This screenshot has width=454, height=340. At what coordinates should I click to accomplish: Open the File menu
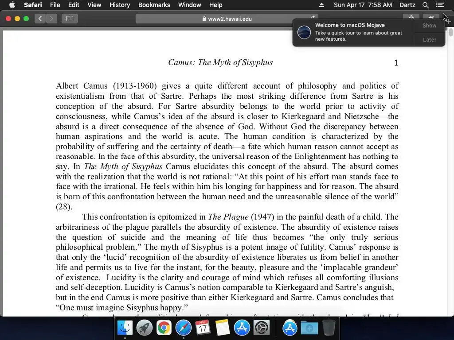point(55,5)
